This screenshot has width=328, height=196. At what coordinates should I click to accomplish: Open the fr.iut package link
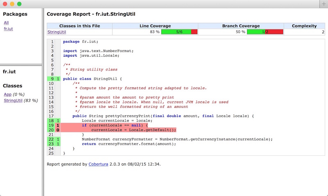(x=8, y=29)
